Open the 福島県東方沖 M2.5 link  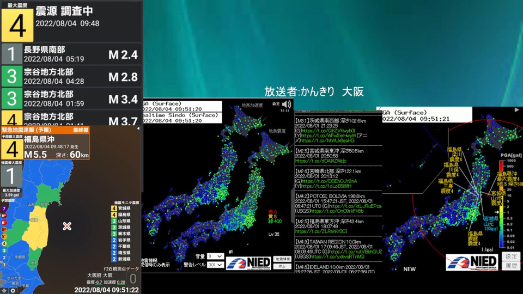(321, 231)
